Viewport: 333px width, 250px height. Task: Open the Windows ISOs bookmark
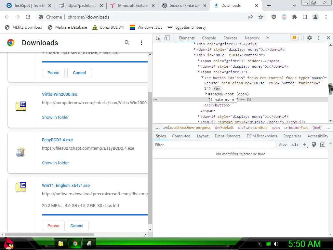(x=146, y=27)
